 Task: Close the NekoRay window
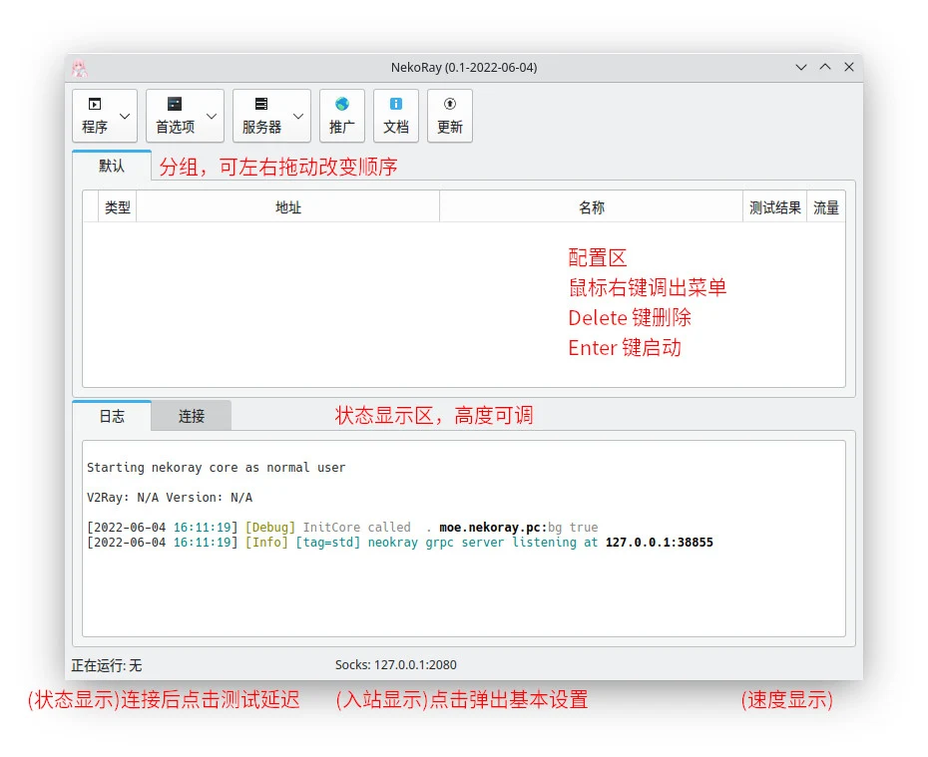click(849, 68)
